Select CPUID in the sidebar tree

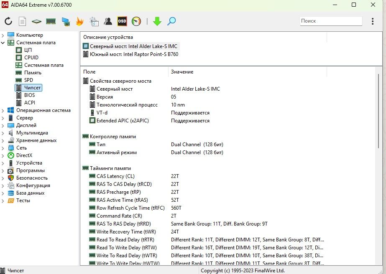point(31,58)
